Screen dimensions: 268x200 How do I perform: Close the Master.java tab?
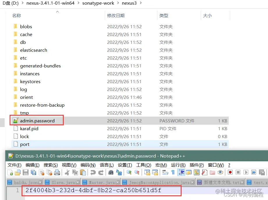[118, 182]
